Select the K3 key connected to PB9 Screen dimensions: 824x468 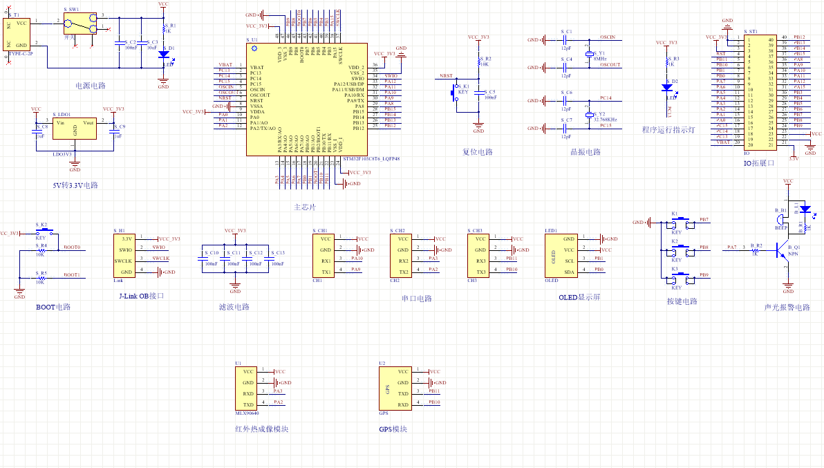coord(680,279)
